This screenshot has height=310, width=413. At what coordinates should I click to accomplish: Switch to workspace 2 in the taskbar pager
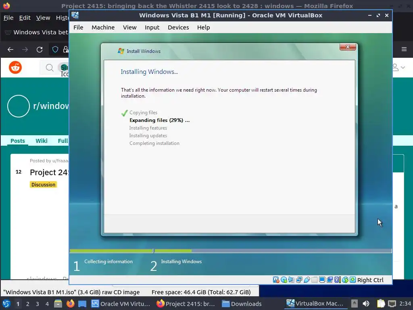(28, 304)
